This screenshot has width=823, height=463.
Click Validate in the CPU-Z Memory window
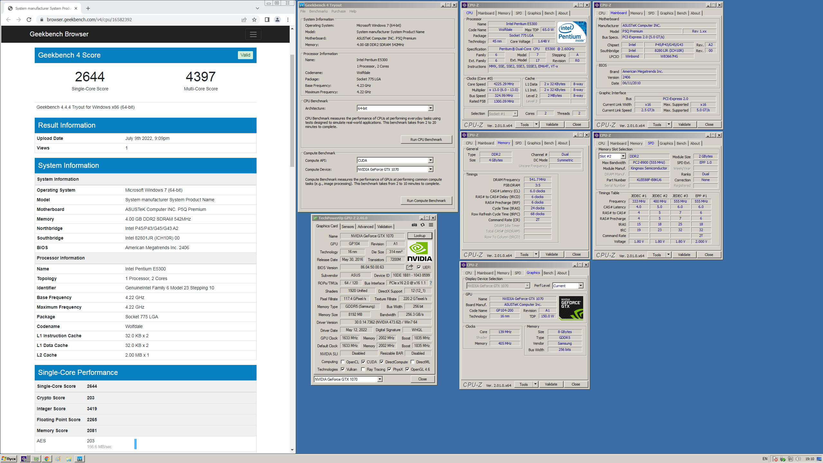[x=552, y=254]
